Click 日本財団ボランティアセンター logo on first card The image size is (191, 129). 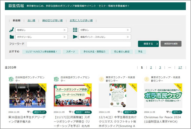pos(11,79)
